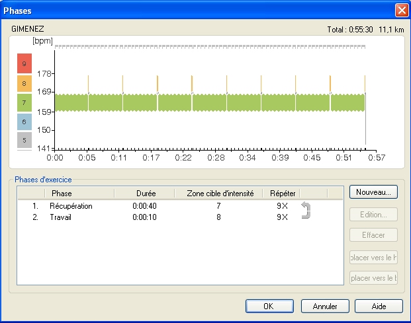Select blue zone 6 color swatch
The image size is (411, 323).
point(24,122)
